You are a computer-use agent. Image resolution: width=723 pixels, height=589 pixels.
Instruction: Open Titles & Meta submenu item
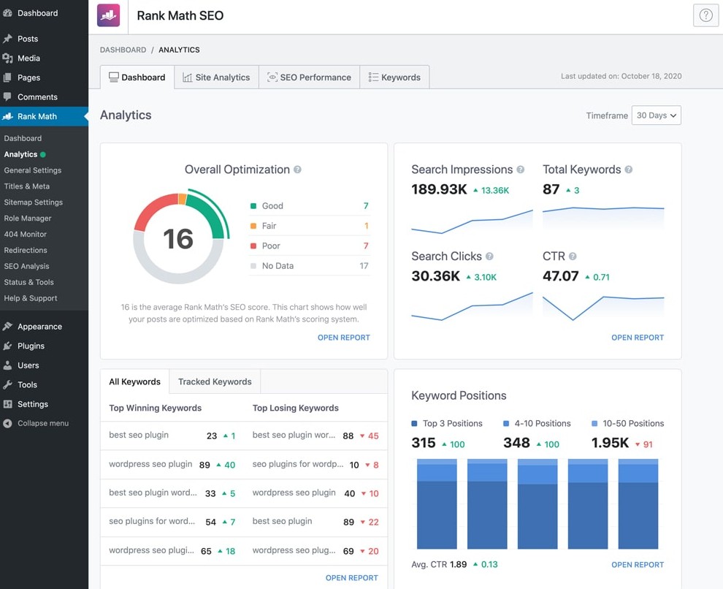point(27,186)
